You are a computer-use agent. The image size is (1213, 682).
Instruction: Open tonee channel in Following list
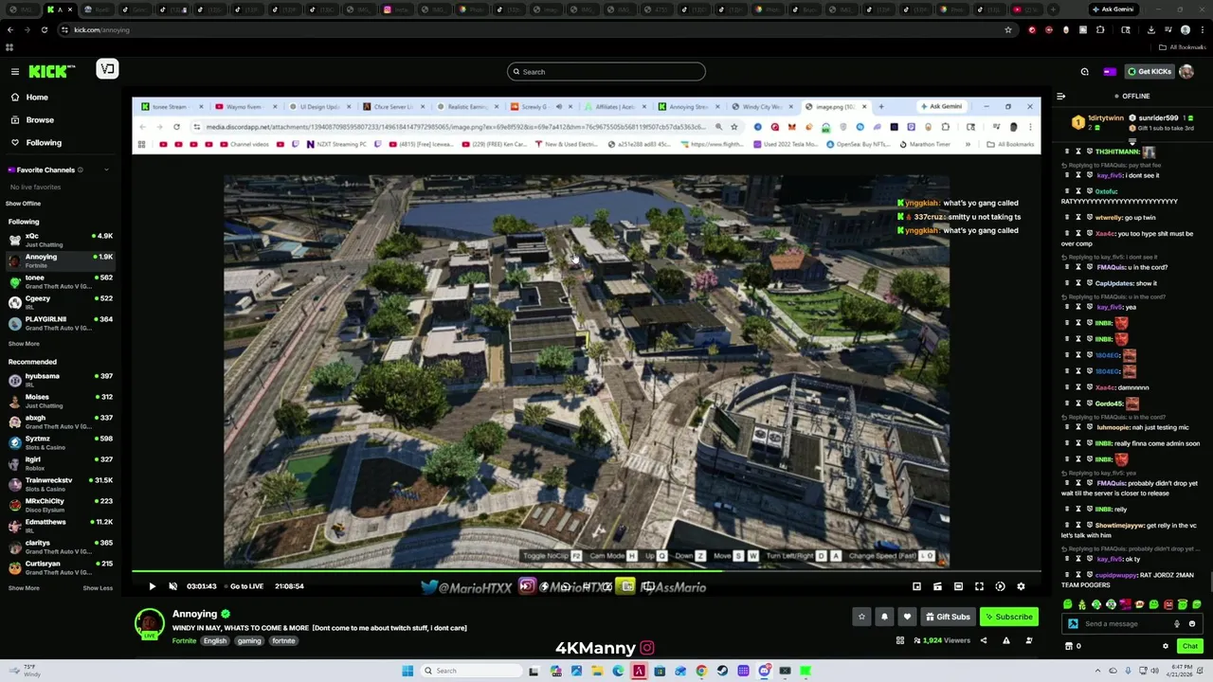point(61,281)
